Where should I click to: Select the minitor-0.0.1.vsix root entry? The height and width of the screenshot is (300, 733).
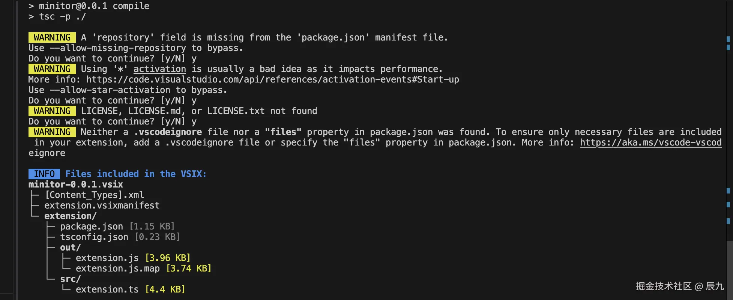click(x=76, y=184)
